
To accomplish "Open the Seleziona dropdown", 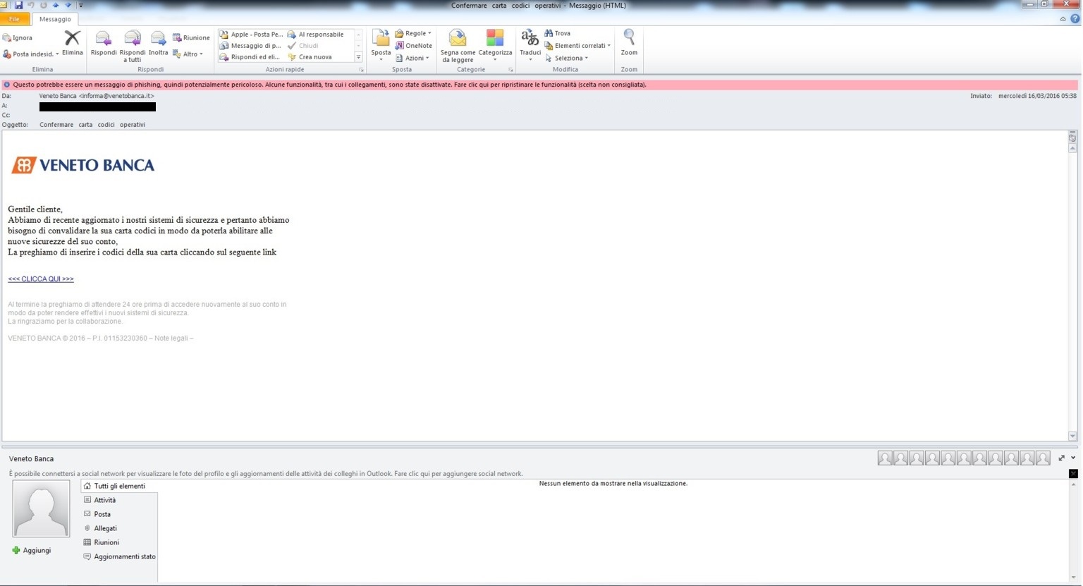I will pos(566,58).
